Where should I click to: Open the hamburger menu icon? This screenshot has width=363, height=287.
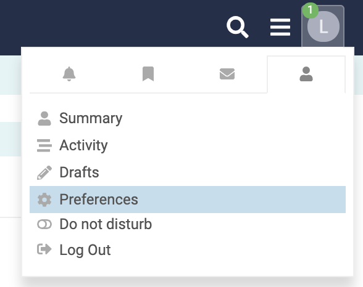280,27
